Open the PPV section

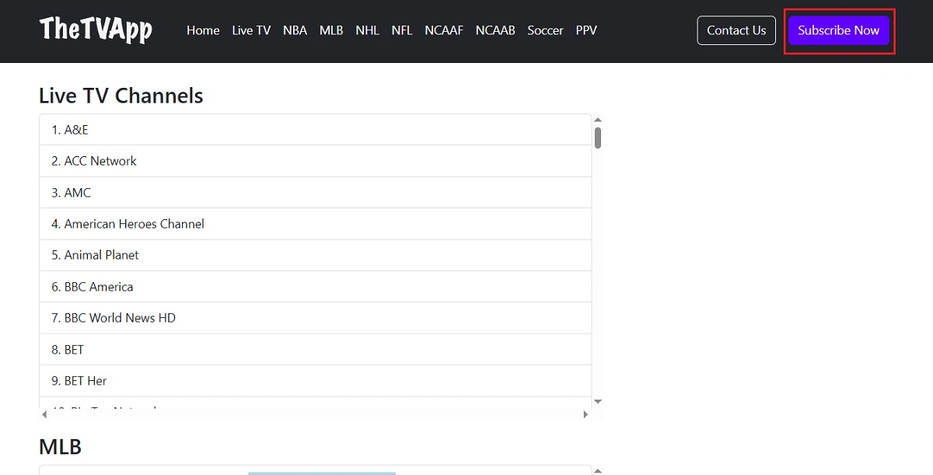[x=586, y=30]
